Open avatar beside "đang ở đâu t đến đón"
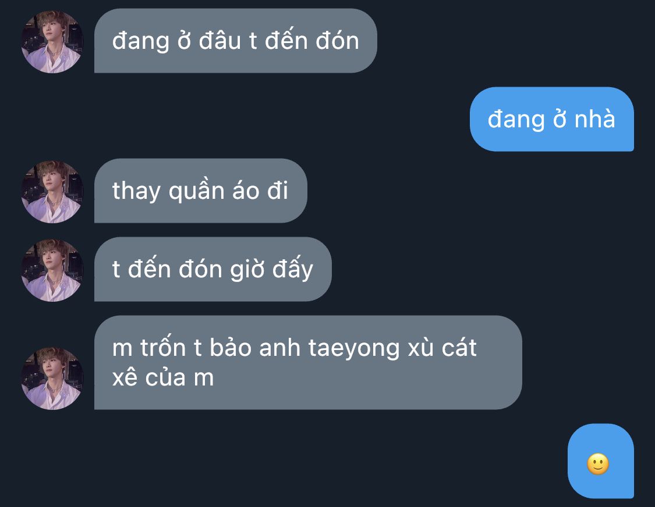This screenshot has height=507, width=655. pos(52,42)
